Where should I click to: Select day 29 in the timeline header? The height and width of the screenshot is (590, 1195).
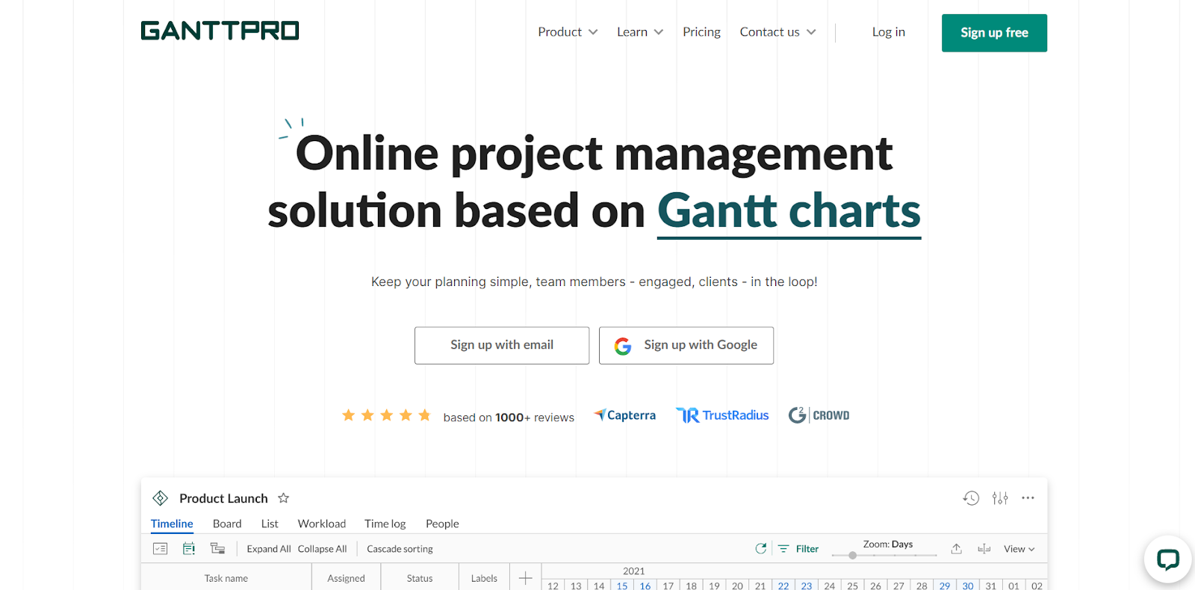[945, 586]
